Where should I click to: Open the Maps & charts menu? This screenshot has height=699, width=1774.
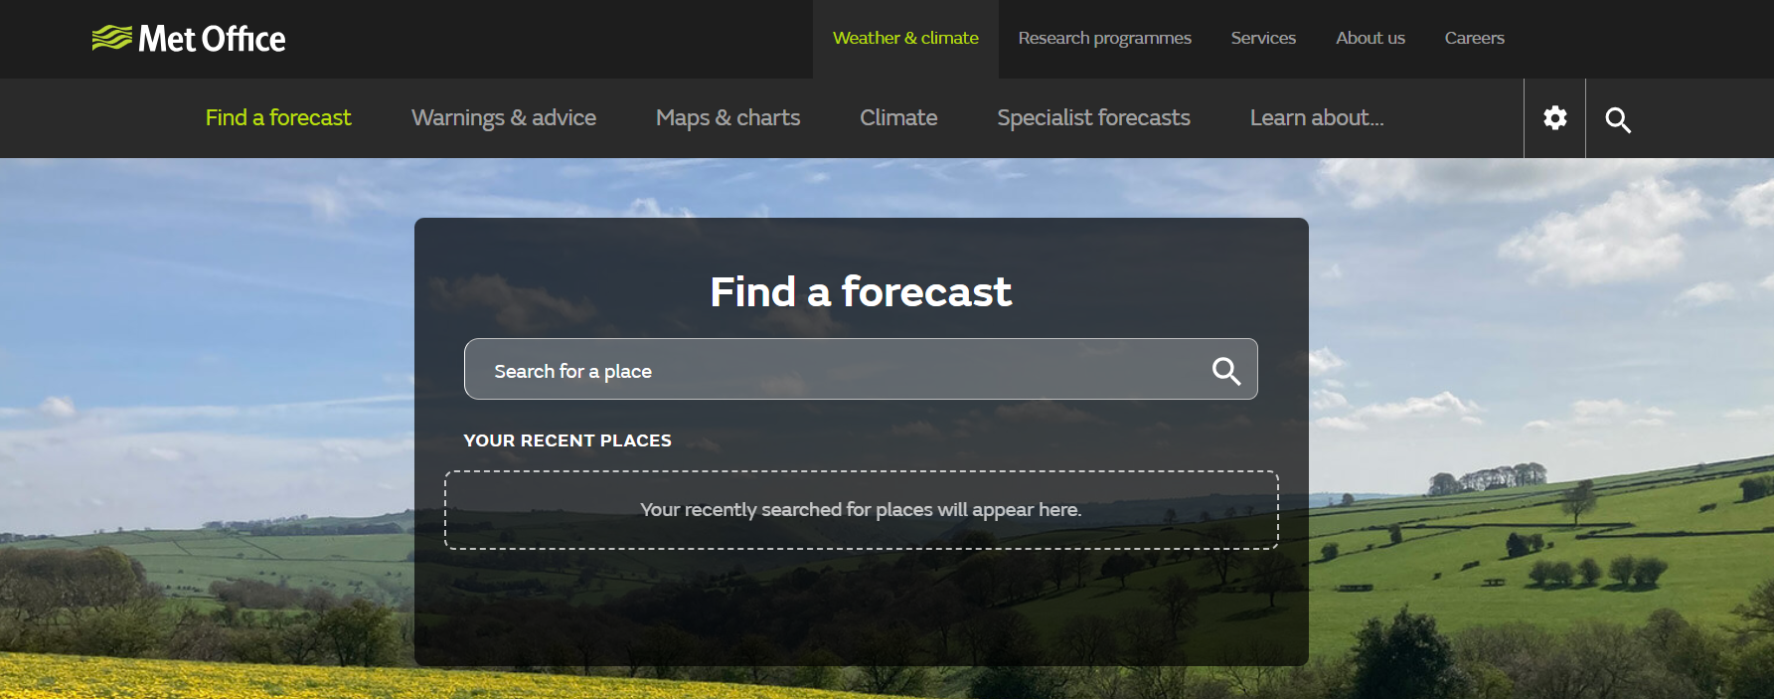point(727,117)
